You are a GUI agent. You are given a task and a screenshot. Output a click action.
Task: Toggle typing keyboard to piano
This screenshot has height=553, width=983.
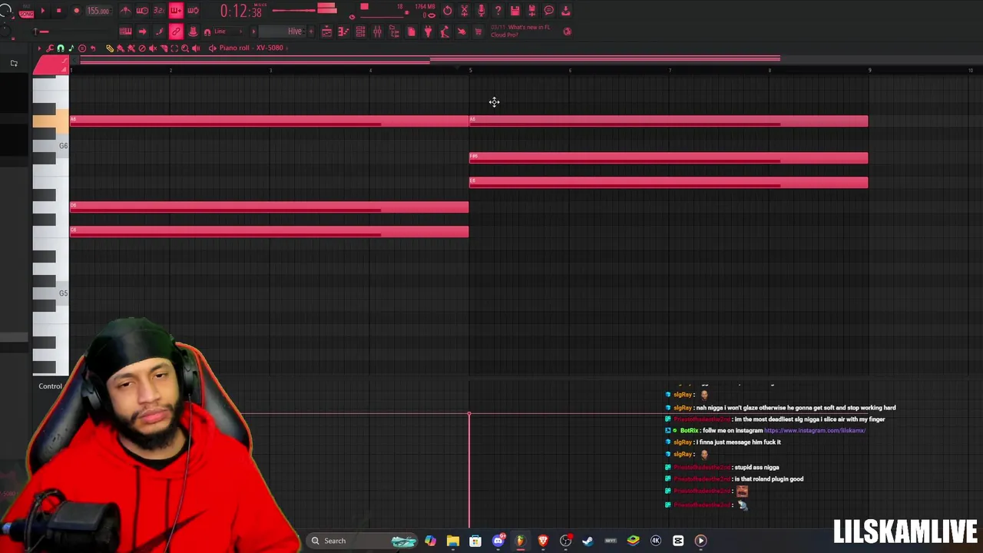coord(125,31)
